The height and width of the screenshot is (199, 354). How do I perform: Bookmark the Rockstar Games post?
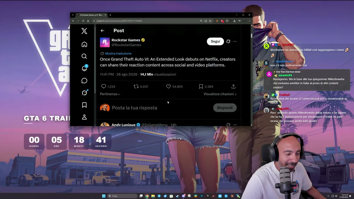point(201,87)
